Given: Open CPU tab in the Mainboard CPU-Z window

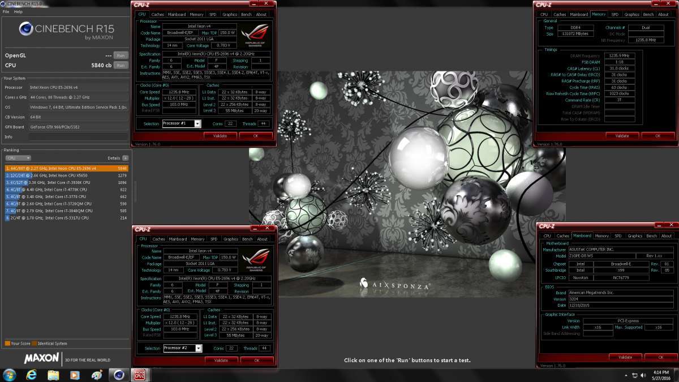Looking at the screenshot, I should [x=547, y=235].
